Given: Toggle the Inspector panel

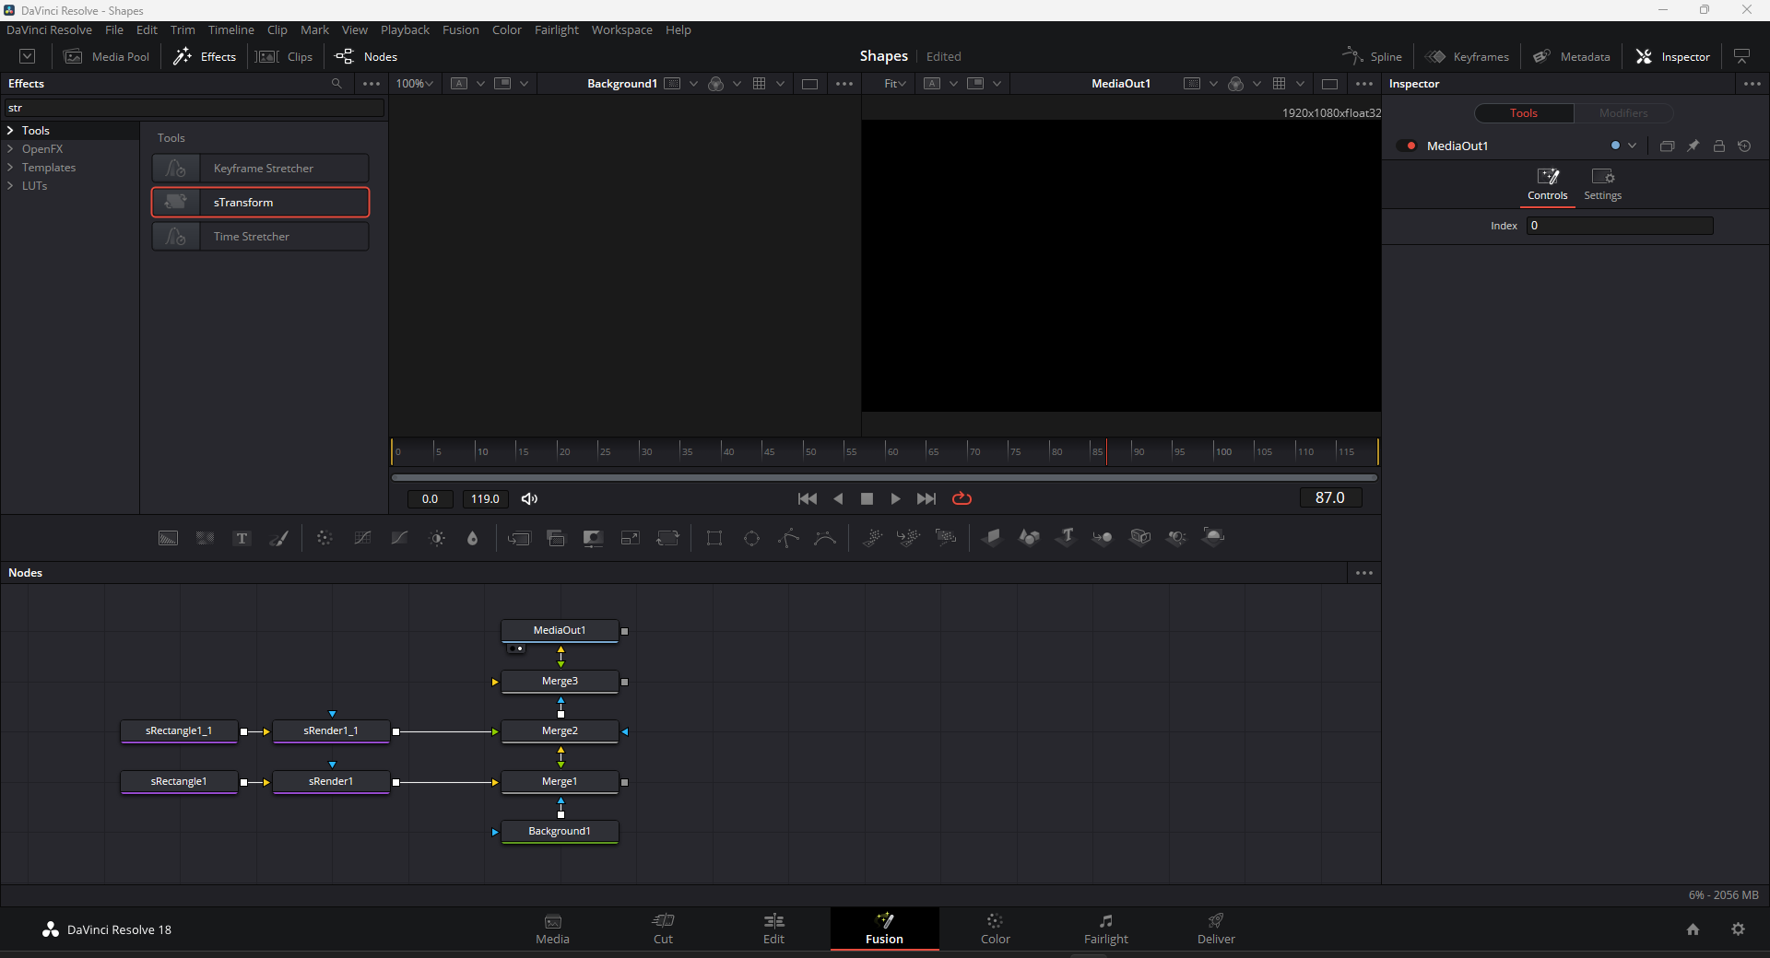Looking at the screenshot, I should point(1672,56).
